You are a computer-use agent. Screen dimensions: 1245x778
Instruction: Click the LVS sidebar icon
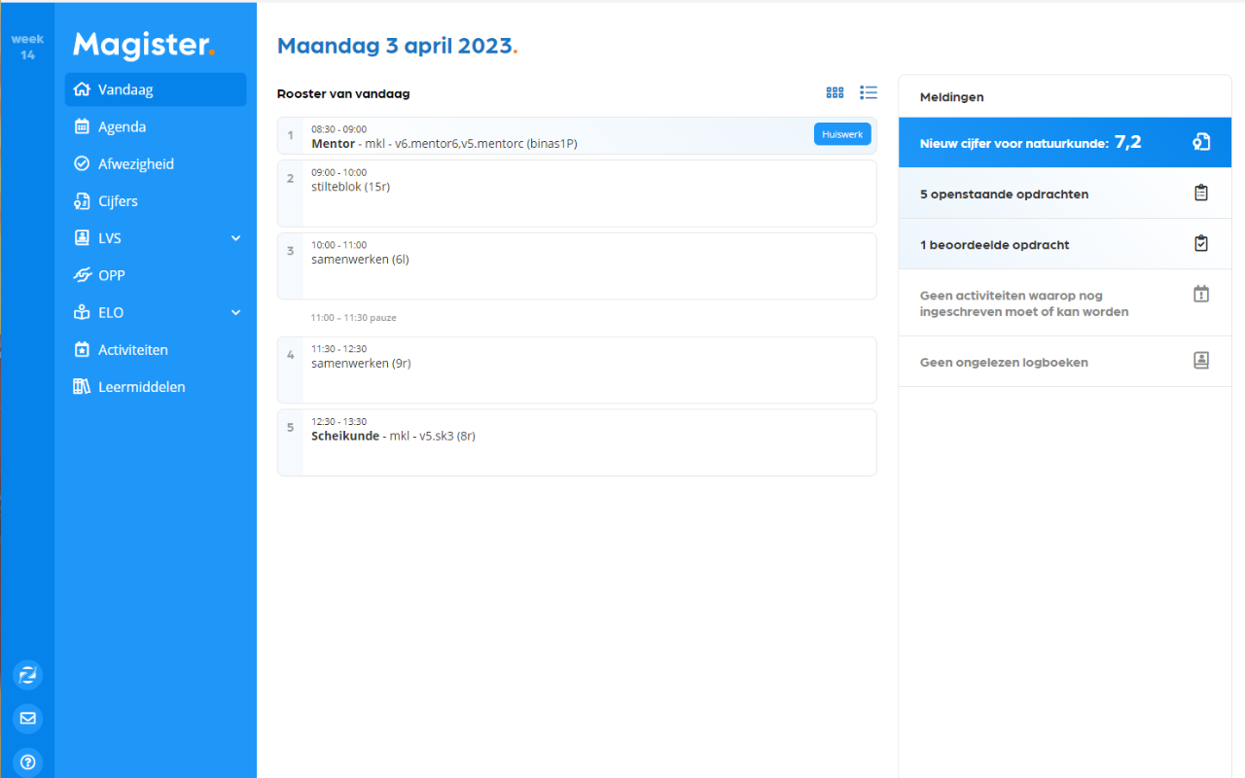pos(82,238)
